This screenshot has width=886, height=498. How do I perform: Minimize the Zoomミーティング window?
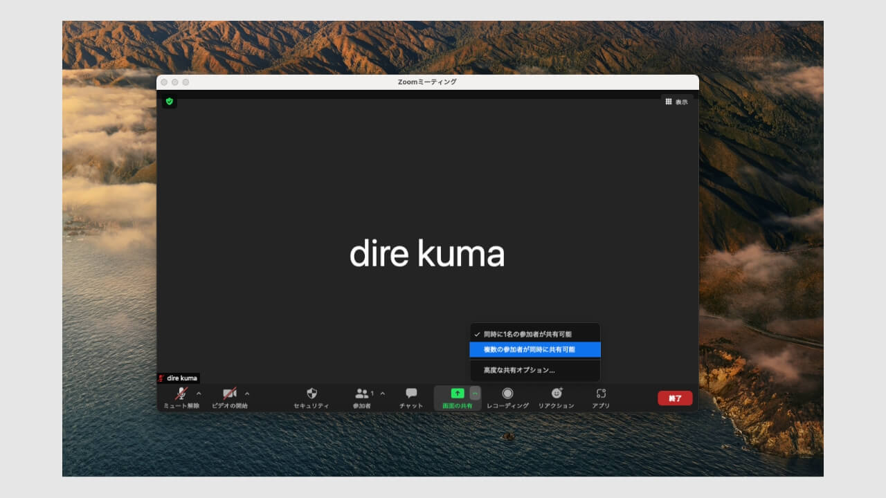pyautogui.click(x=175, y=82)
